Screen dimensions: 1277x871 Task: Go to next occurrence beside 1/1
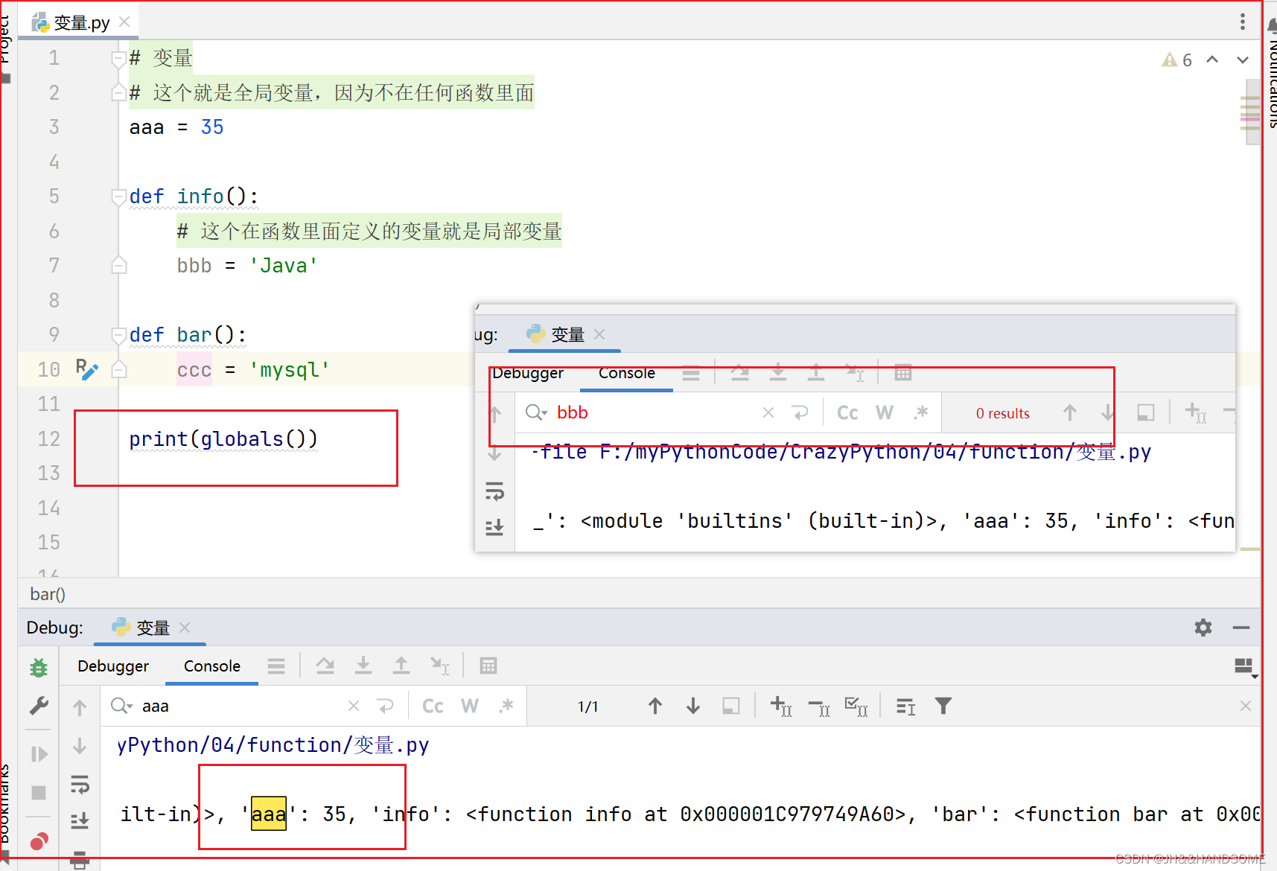click(693, 706)
